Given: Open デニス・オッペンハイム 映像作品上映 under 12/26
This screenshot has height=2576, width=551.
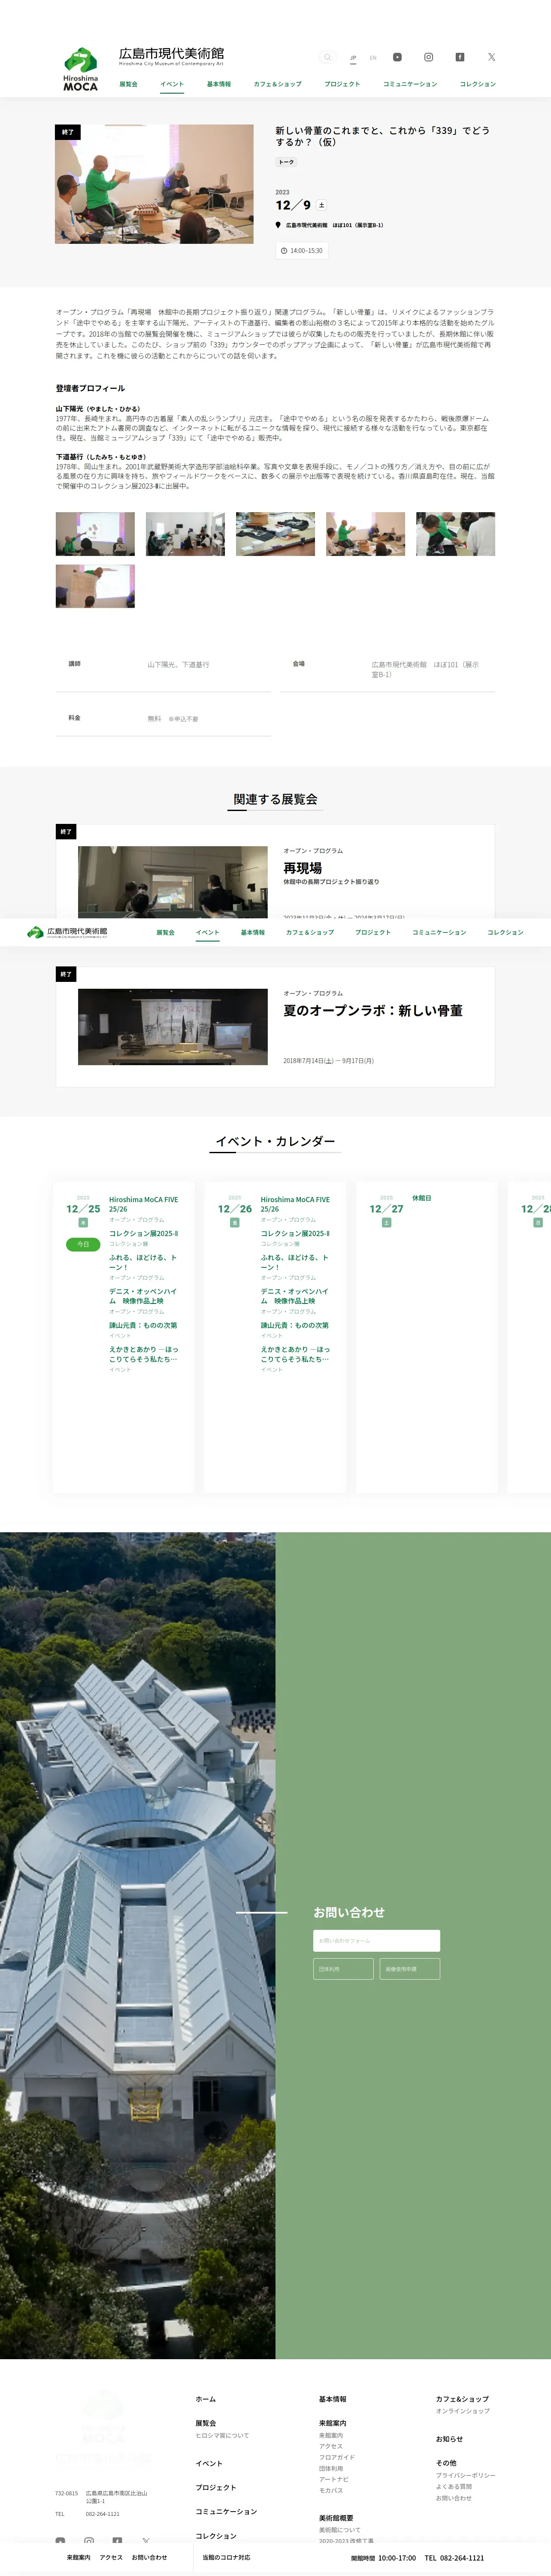Looking at the screenshot, I should 295,1296.
